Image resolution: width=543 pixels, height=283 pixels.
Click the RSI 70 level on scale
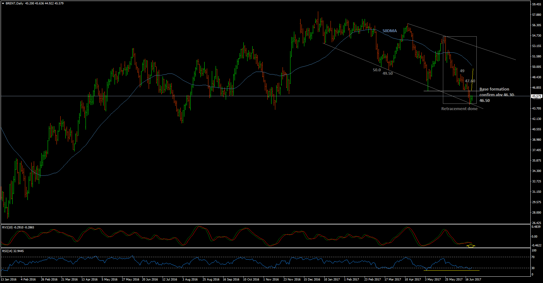533,257
